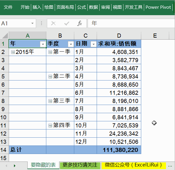Viewport: 175px width, 170px height.
Task: Switch to the 视图 ribbon tab
Action: point(117,7)
